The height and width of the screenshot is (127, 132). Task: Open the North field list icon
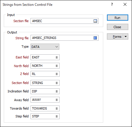coord(57,66)
